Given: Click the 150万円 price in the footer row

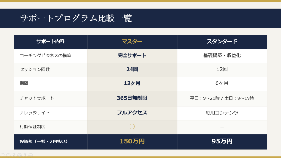Looking at the screenshot, I should pos(132,142).
